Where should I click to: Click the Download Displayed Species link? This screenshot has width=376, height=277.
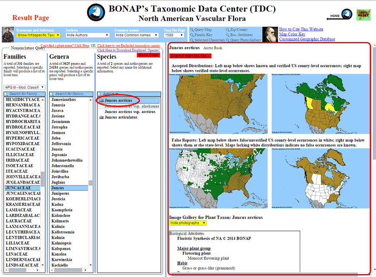pos(128,50)
